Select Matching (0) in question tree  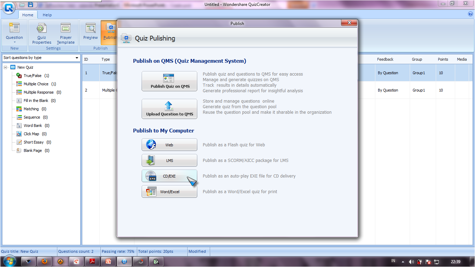click(x=35, y=109)
